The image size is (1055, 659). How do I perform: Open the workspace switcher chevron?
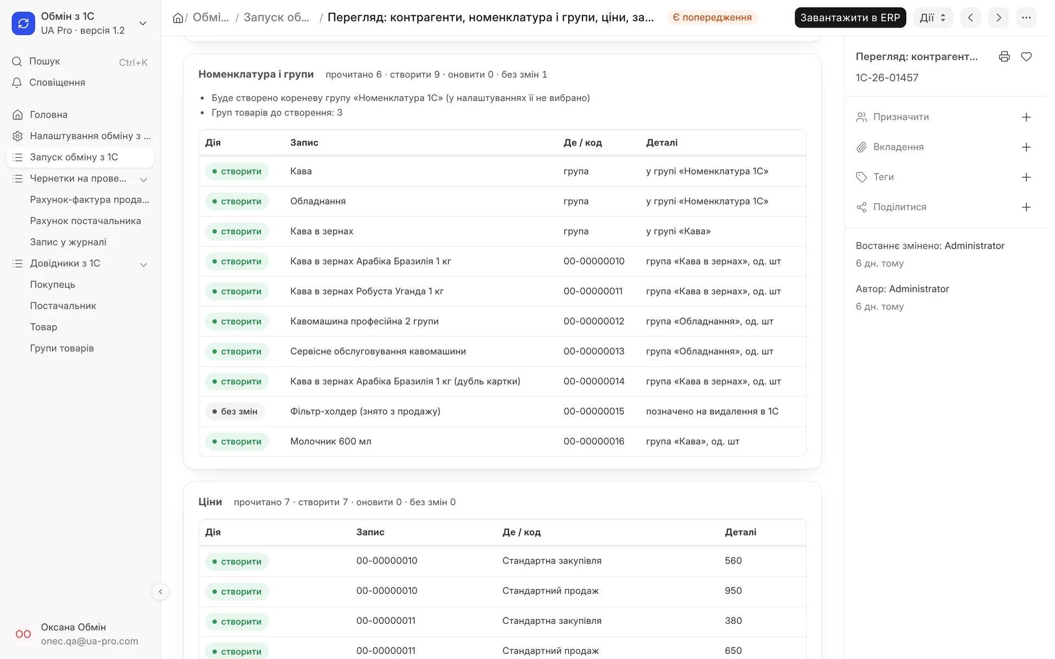click(x=143, y=23)
